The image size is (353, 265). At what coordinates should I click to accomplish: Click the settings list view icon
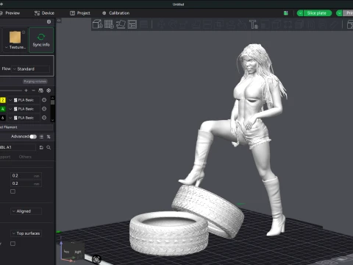pos(41,137)
